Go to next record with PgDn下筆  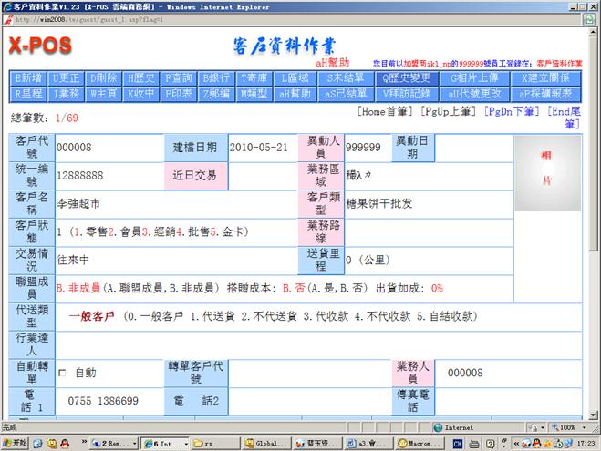[x=511, y=112]
